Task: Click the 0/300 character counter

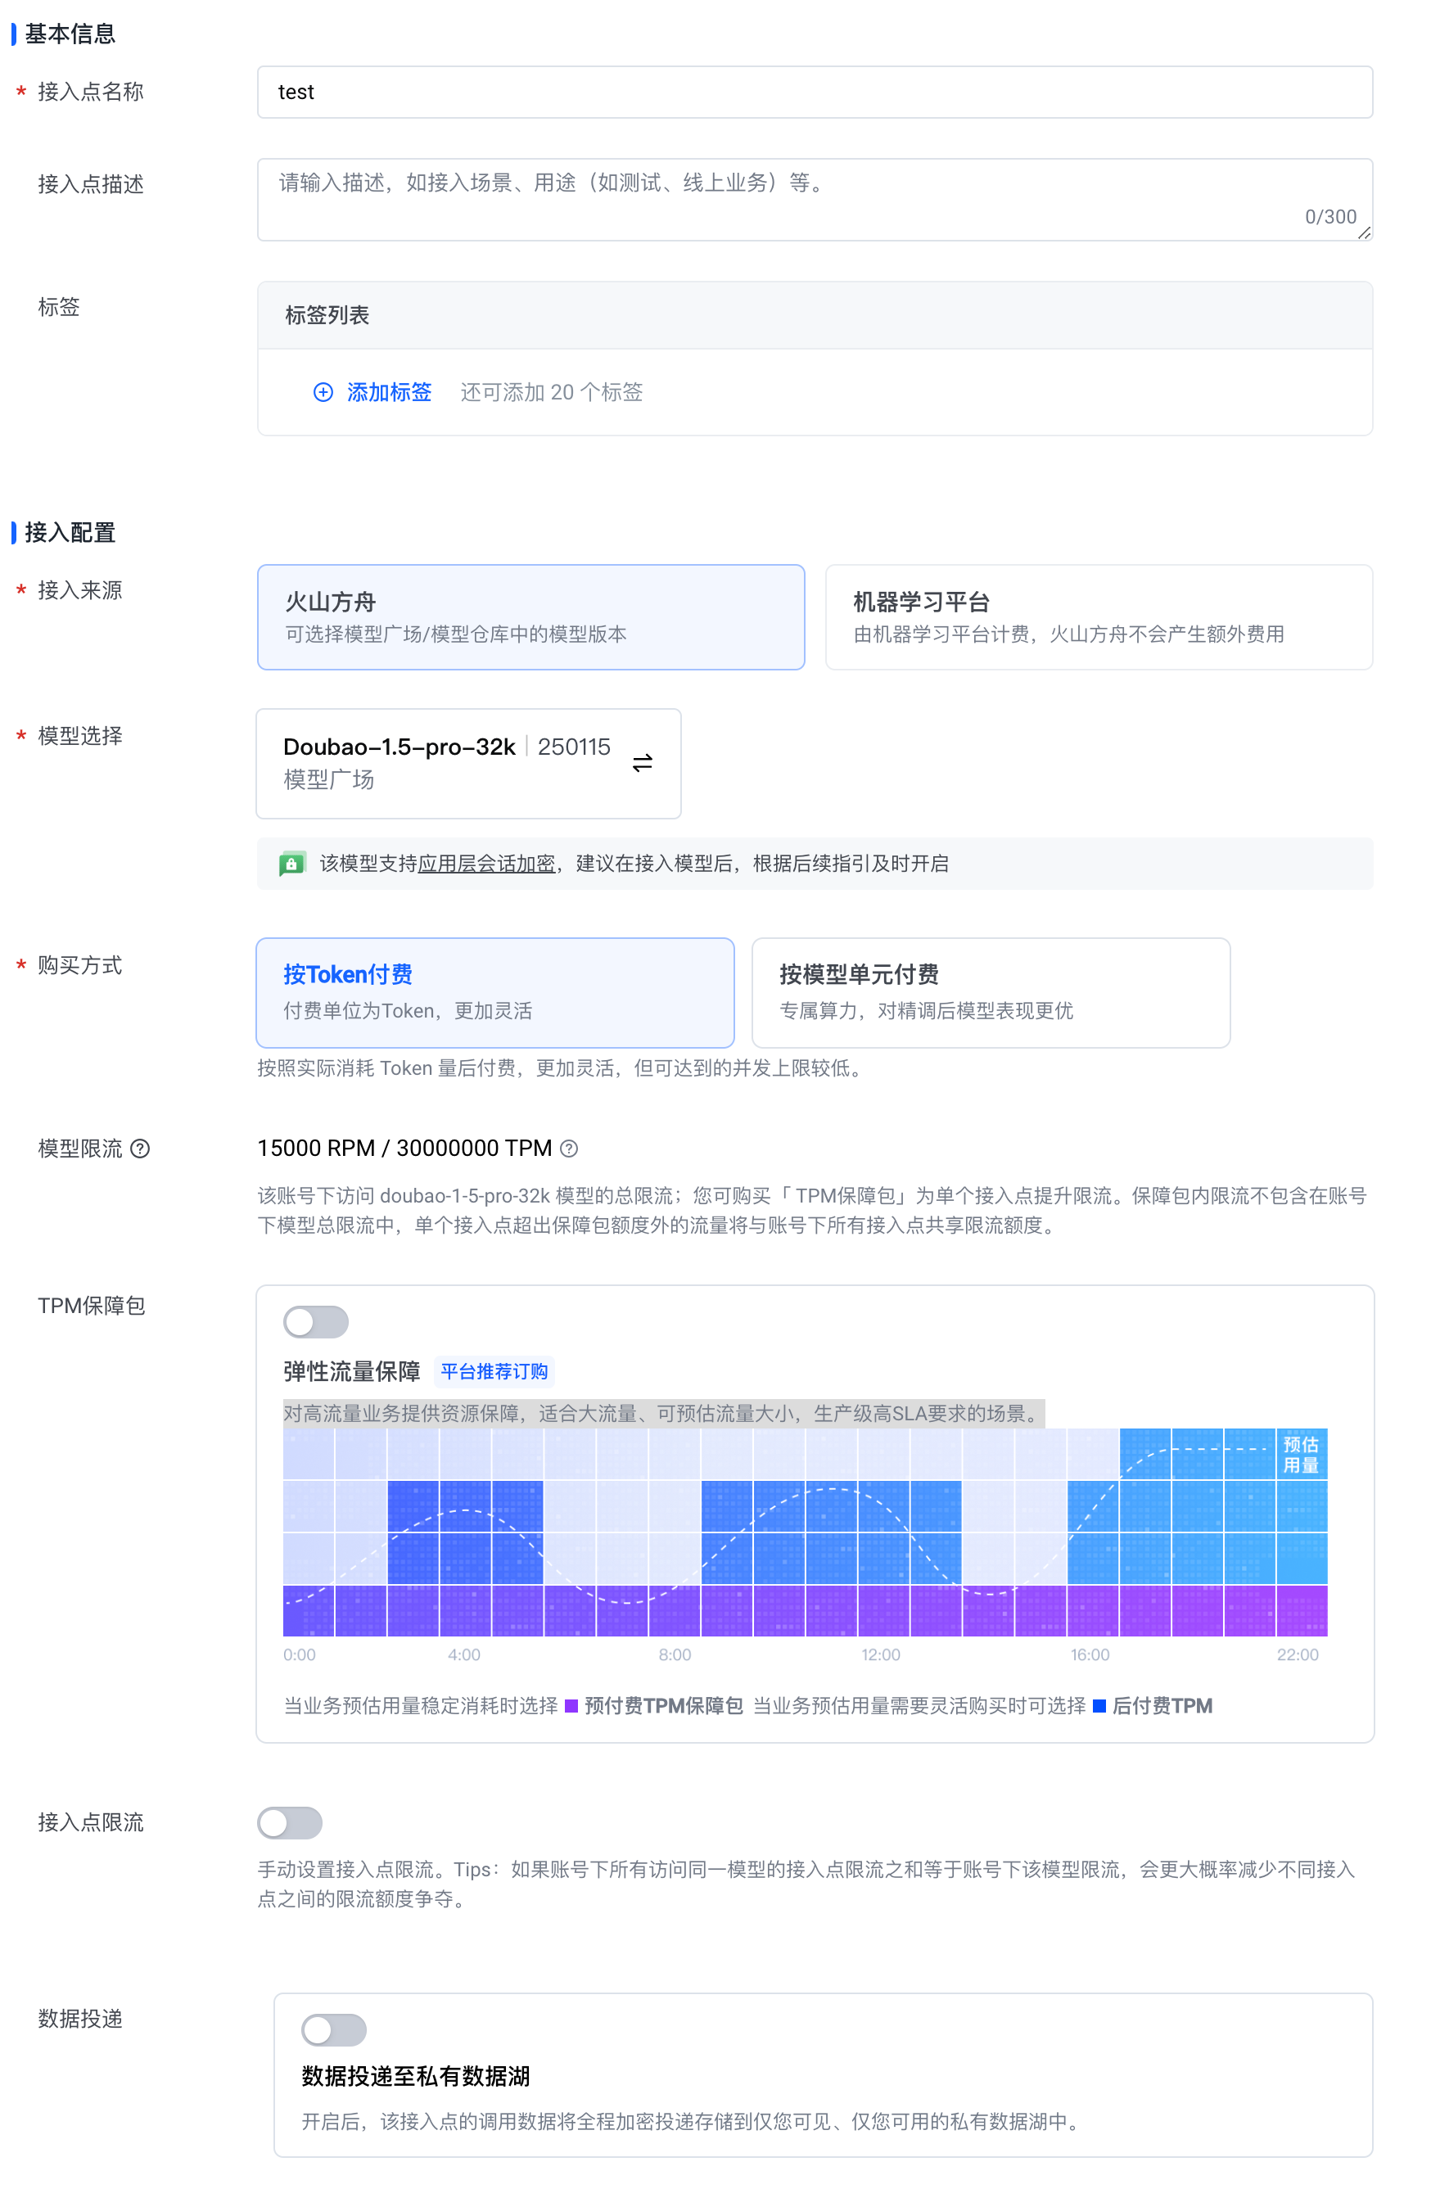Action: point(1331,217)
